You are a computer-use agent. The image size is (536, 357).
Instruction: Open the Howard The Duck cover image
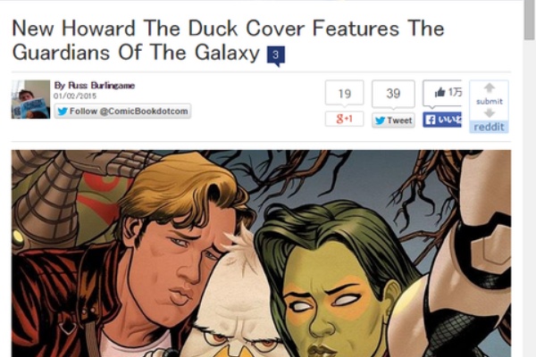(261, 253)
